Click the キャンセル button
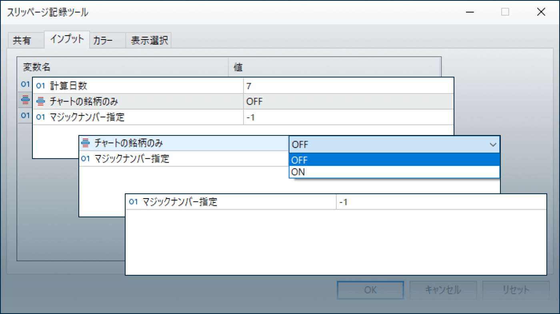The height and width of the screenshot is (314, 560). (443, 290)
